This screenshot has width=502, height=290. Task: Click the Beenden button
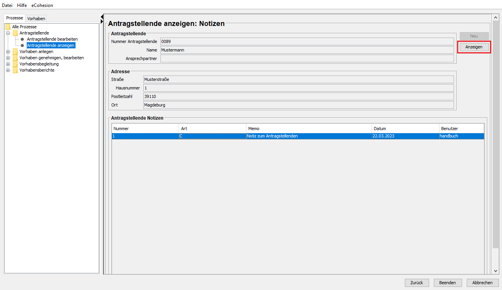click(447, 283)
